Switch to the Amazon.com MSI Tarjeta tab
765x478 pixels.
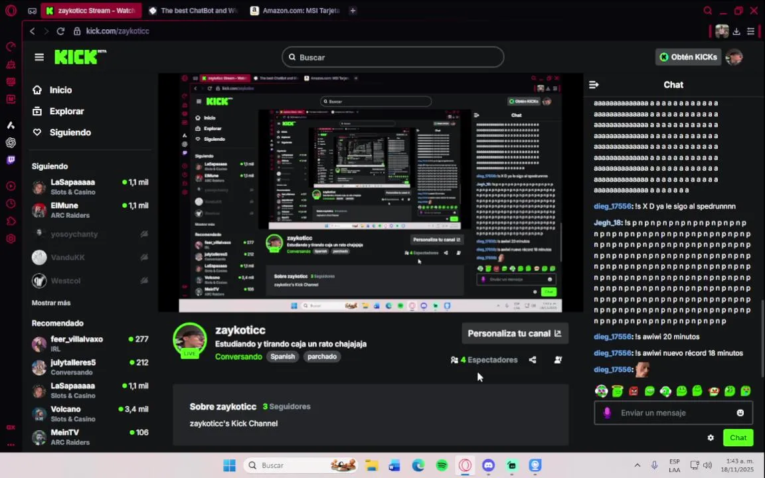(x=296, y=10)
